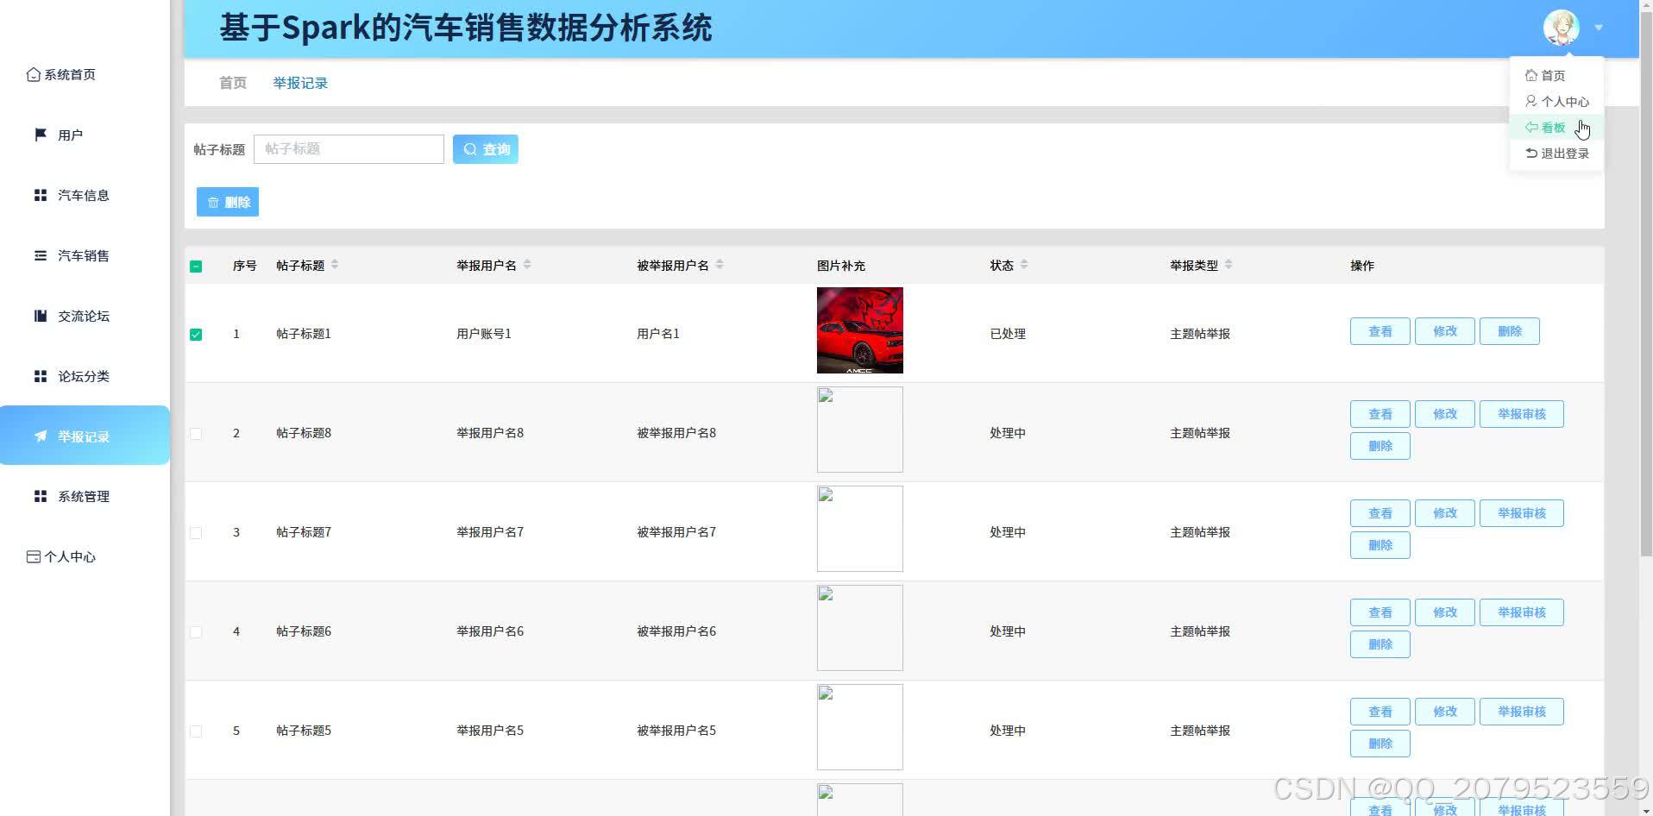Click 删除 for the 帖子标题7 row
This screenshot has height=816, width=1653.
[x=1380, y=545]
